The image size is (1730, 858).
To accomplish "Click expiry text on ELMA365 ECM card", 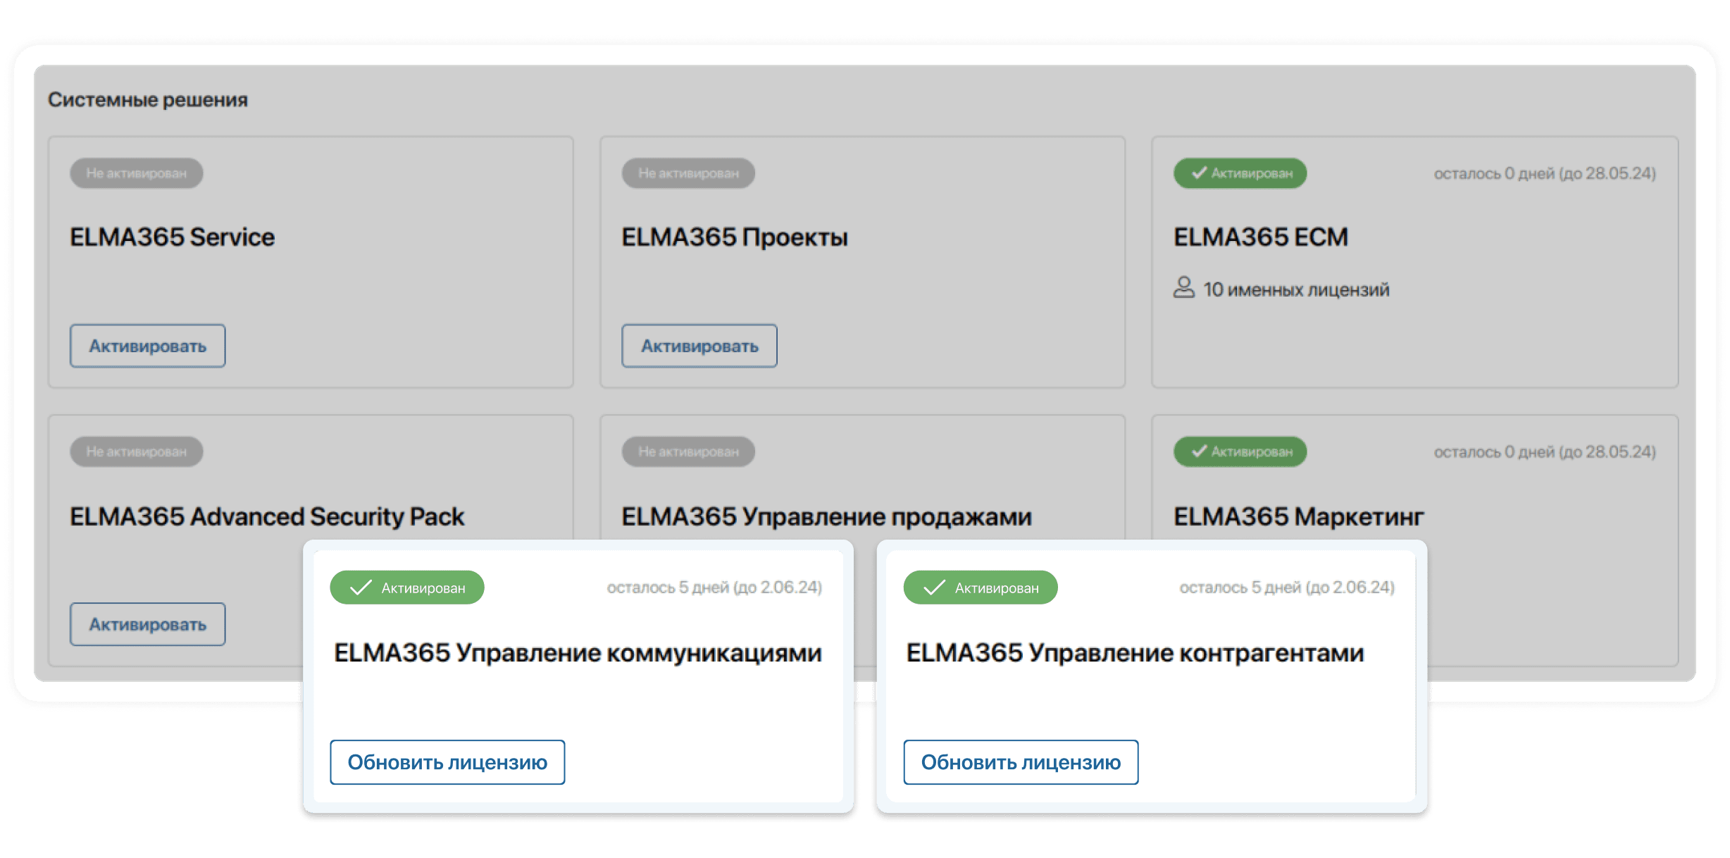I will [1545, 174].
